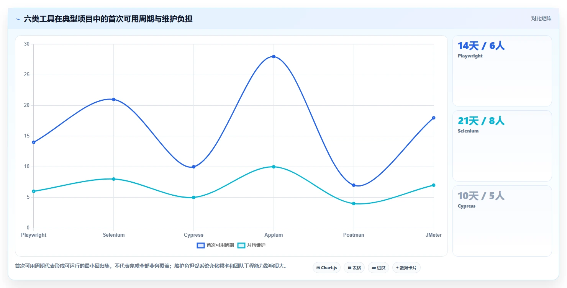
Task: Toggle the 月均维护 legend swatch
Action: pos(241,245)
